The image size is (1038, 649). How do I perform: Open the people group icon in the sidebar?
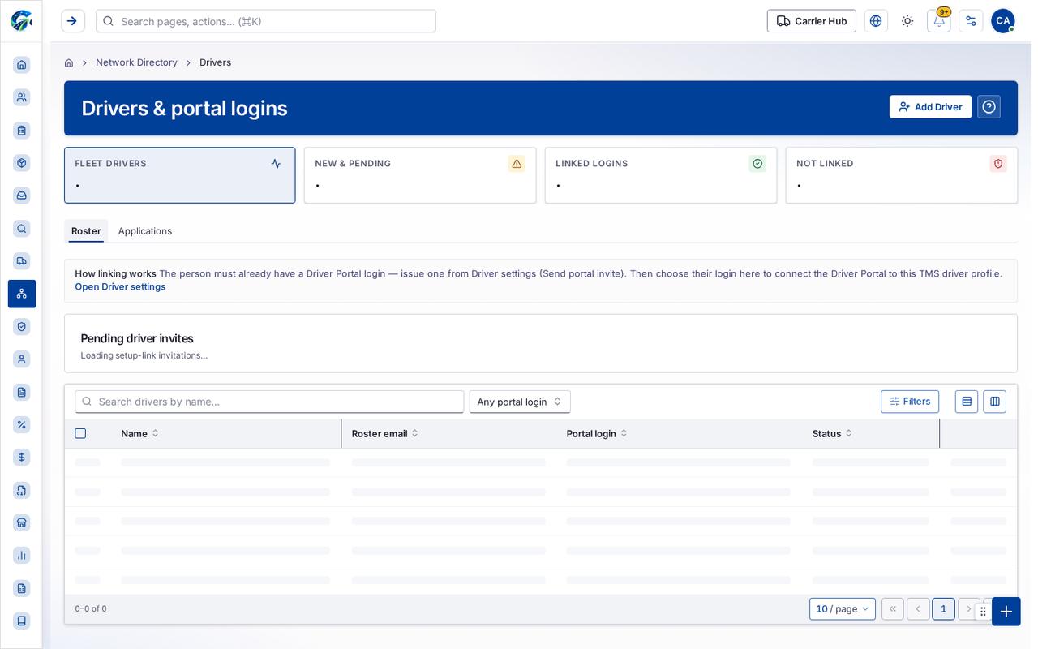click(22, 97)
